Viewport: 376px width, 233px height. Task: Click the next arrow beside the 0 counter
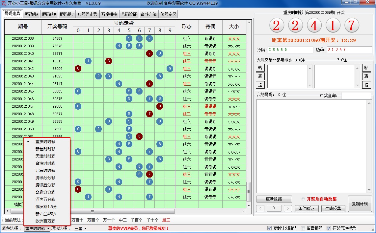(x=288, y=208)
